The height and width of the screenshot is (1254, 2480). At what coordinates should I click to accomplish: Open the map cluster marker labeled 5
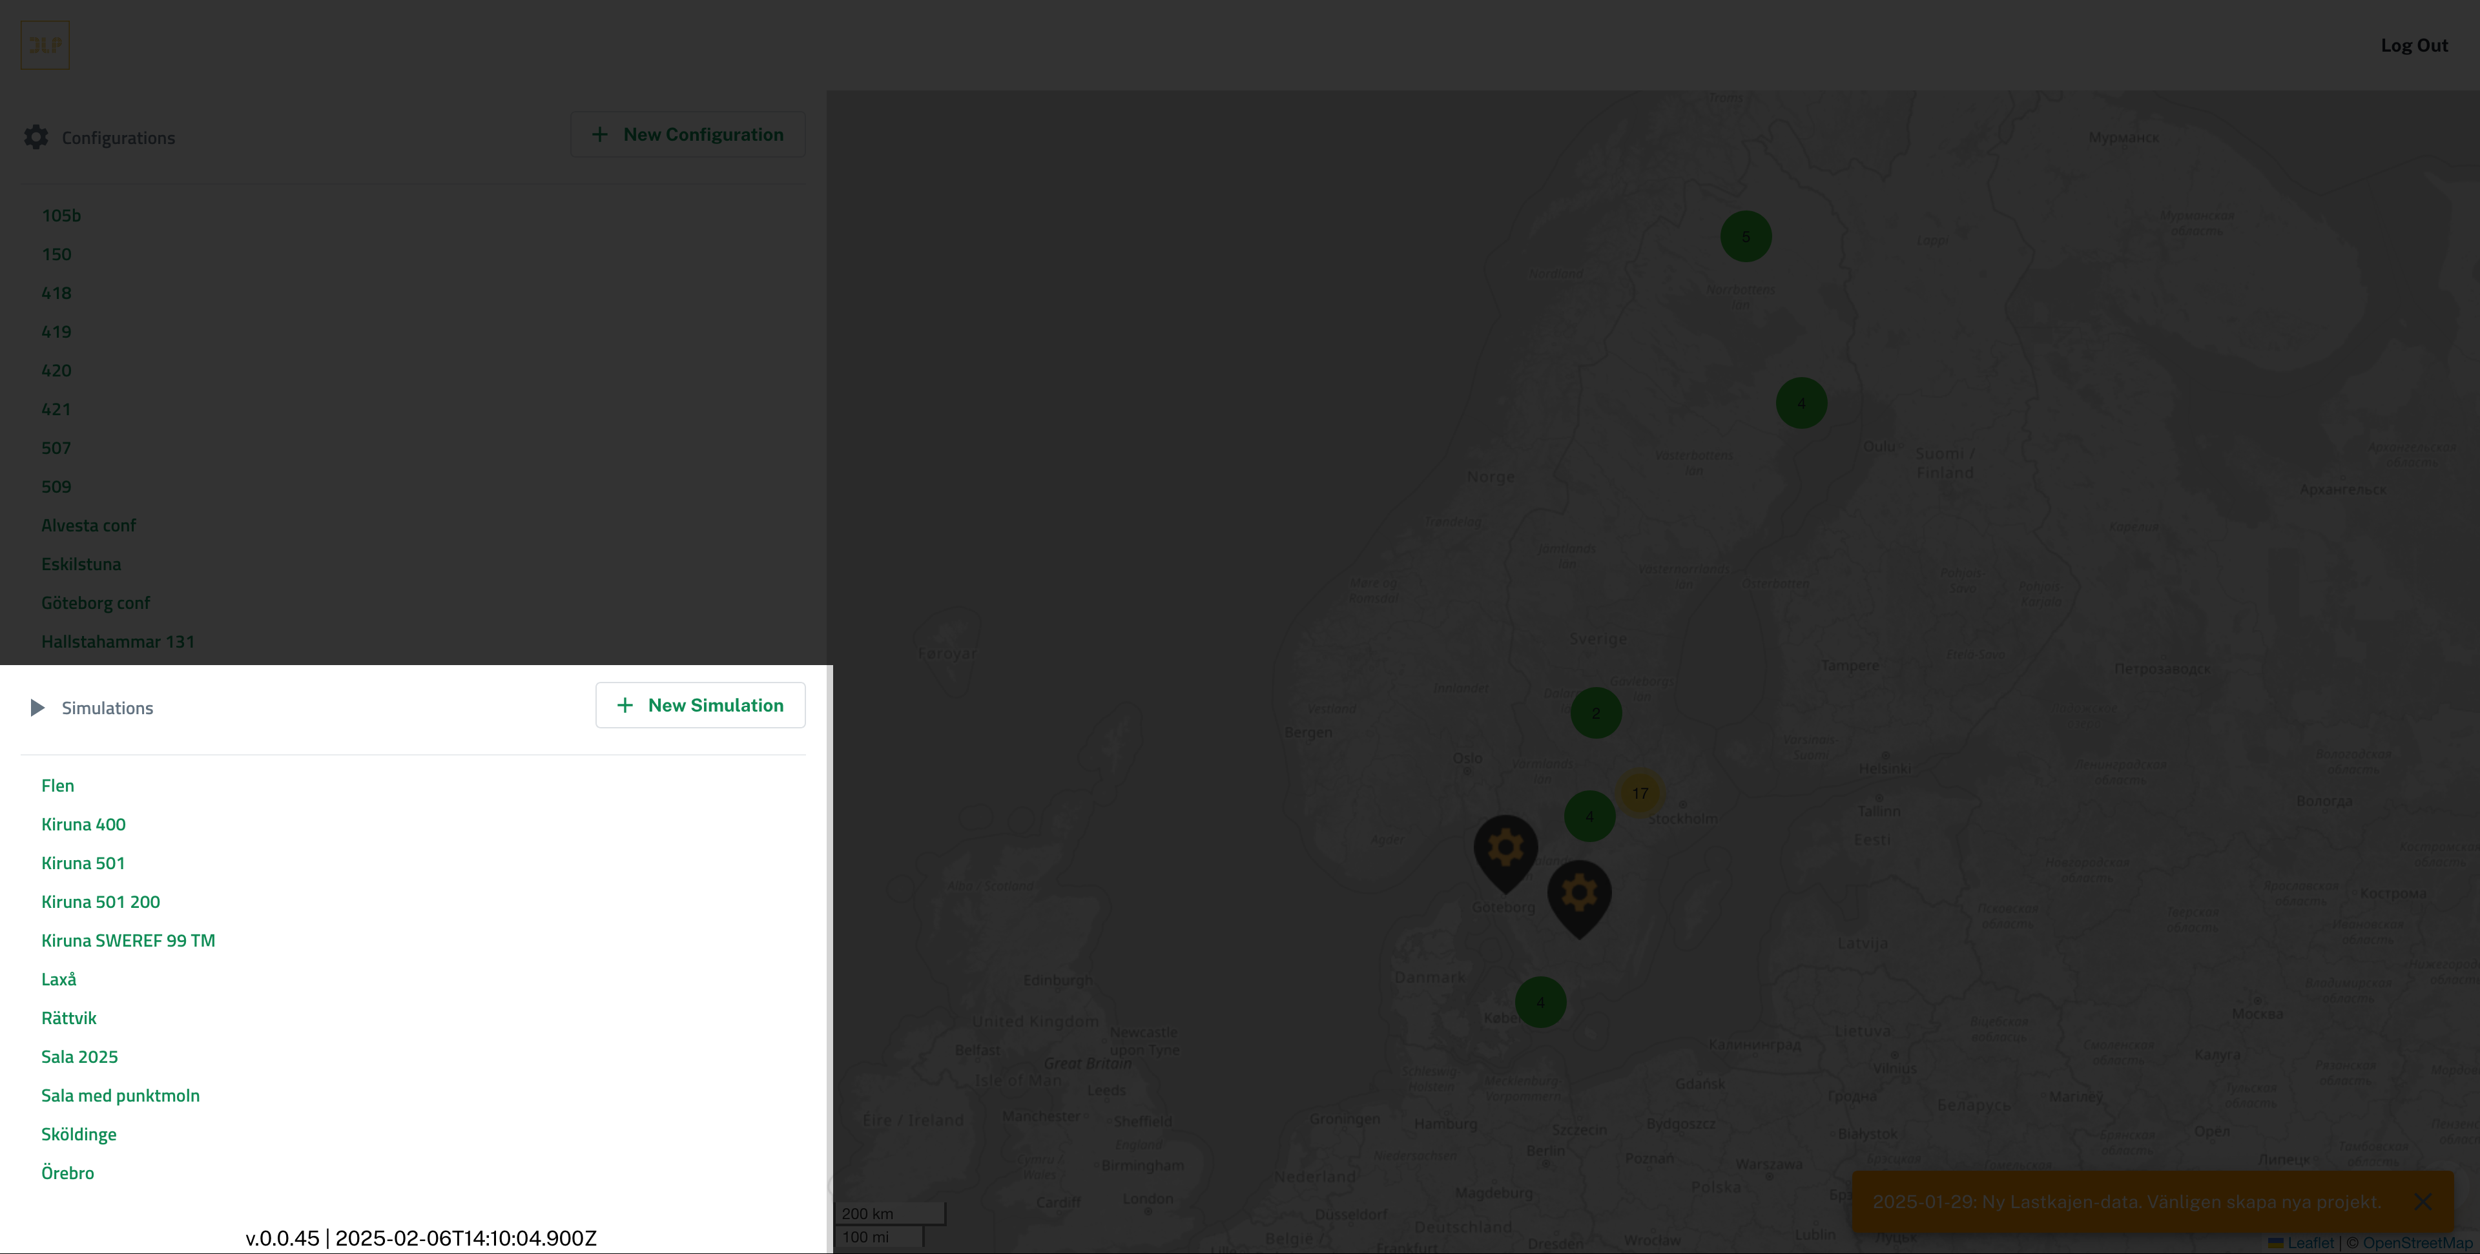point(1746,236)
